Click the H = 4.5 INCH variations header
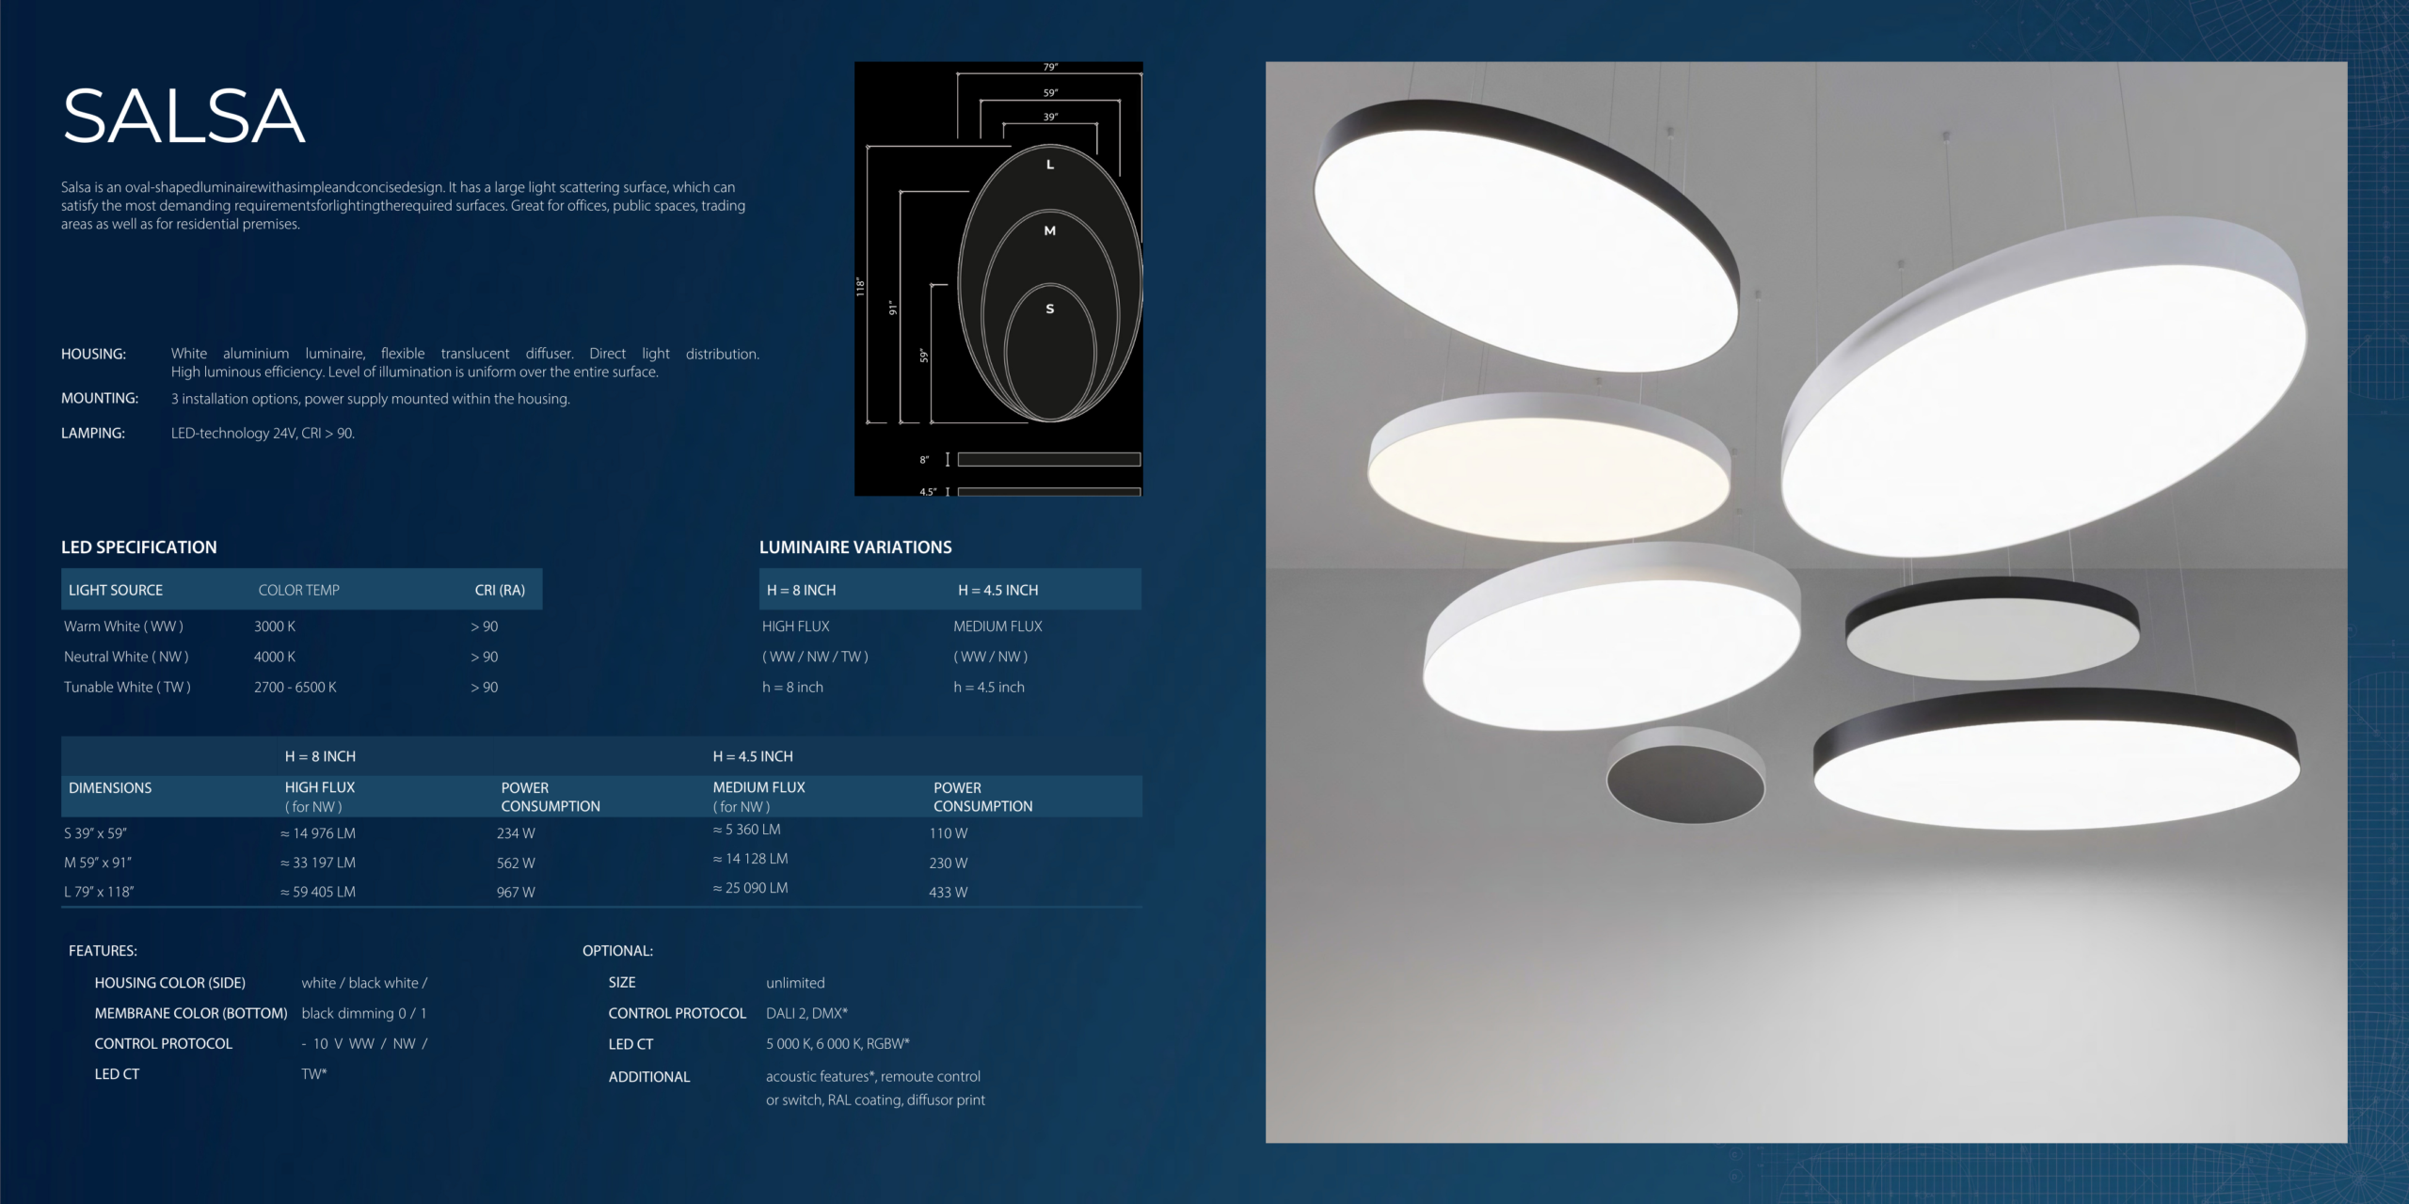The width and height of the screenshot is (2409, 1204). [997, 590]
